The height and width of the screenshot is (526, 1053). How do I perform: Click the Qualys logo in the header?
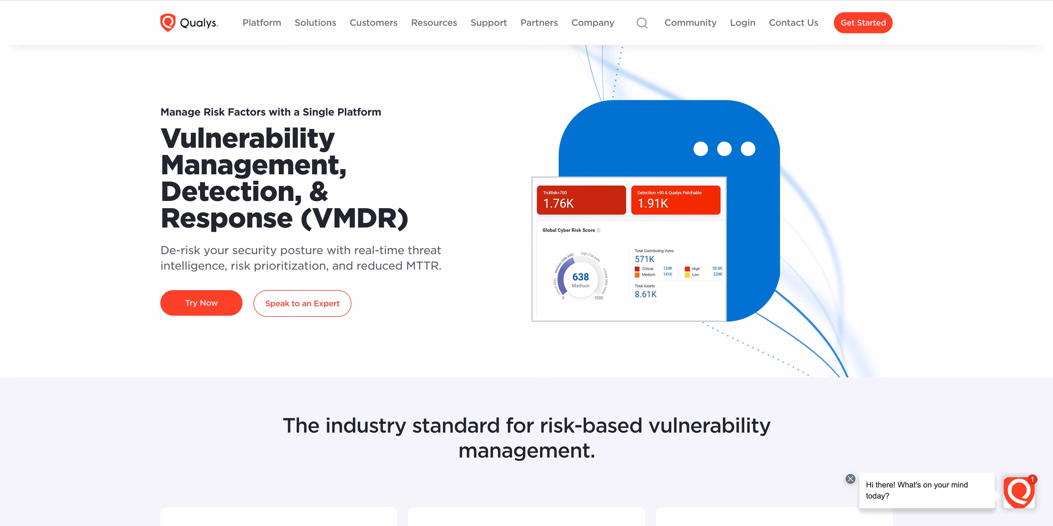click(189, 22)
